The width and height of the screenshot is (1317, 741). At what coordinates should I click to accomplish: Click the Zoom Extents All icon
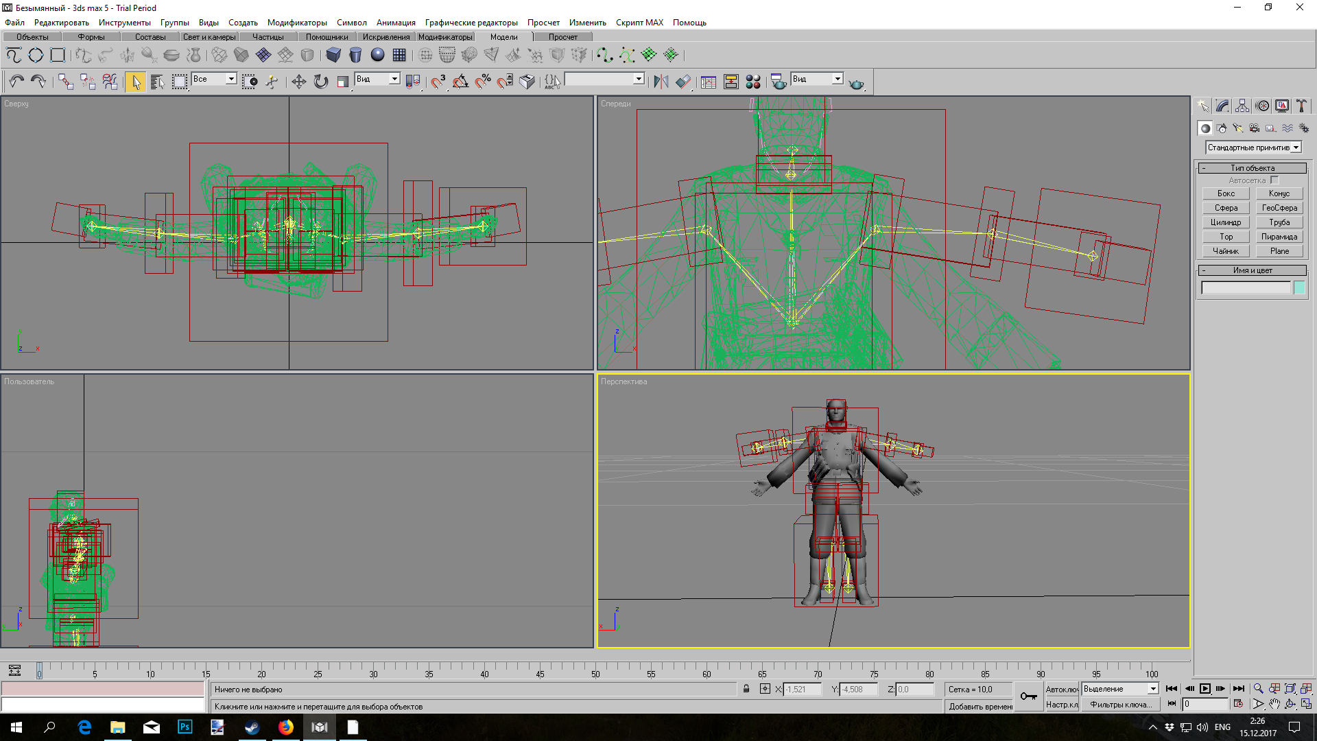[x=1307, y=688]
